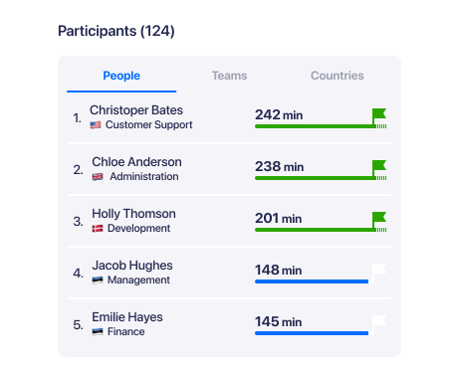This screenshot has height=376, width=458.
Task: Click the 242 min value
Action: [x=279, y=115]
